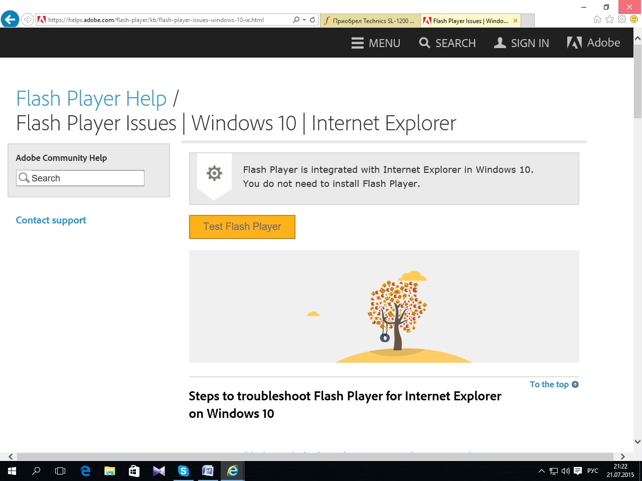The image size is (642, 481).
Task: Switch input language via the РУС indicator
Action: (592, 471)
